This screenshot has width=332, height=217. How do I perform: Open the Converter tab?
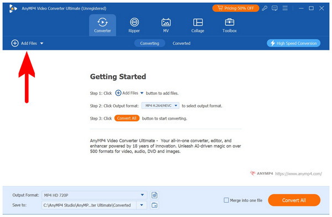102,25
